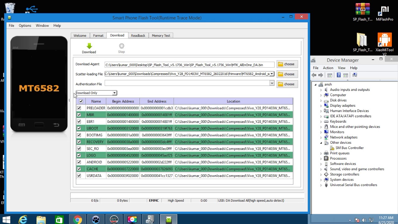Open Authentication File dropdown arrow
This screenshot has height=224, width=398.
coord(272,83)
